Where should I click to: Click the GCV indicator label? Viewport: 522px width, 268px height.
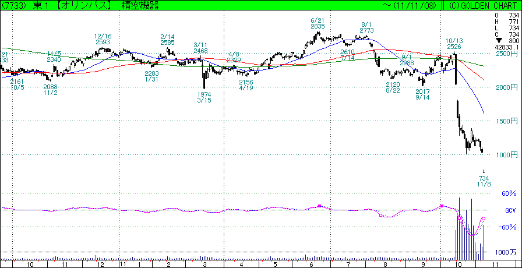tap(510, 210)
